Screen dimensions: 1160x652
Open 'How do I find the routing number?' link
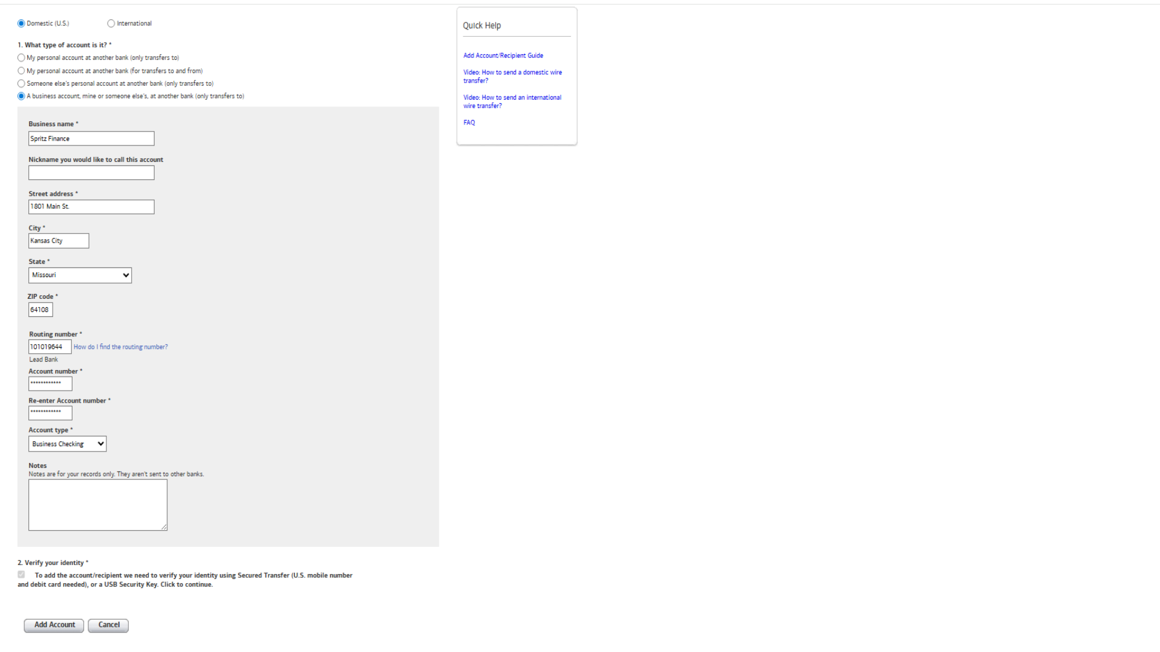pos(120,347)
